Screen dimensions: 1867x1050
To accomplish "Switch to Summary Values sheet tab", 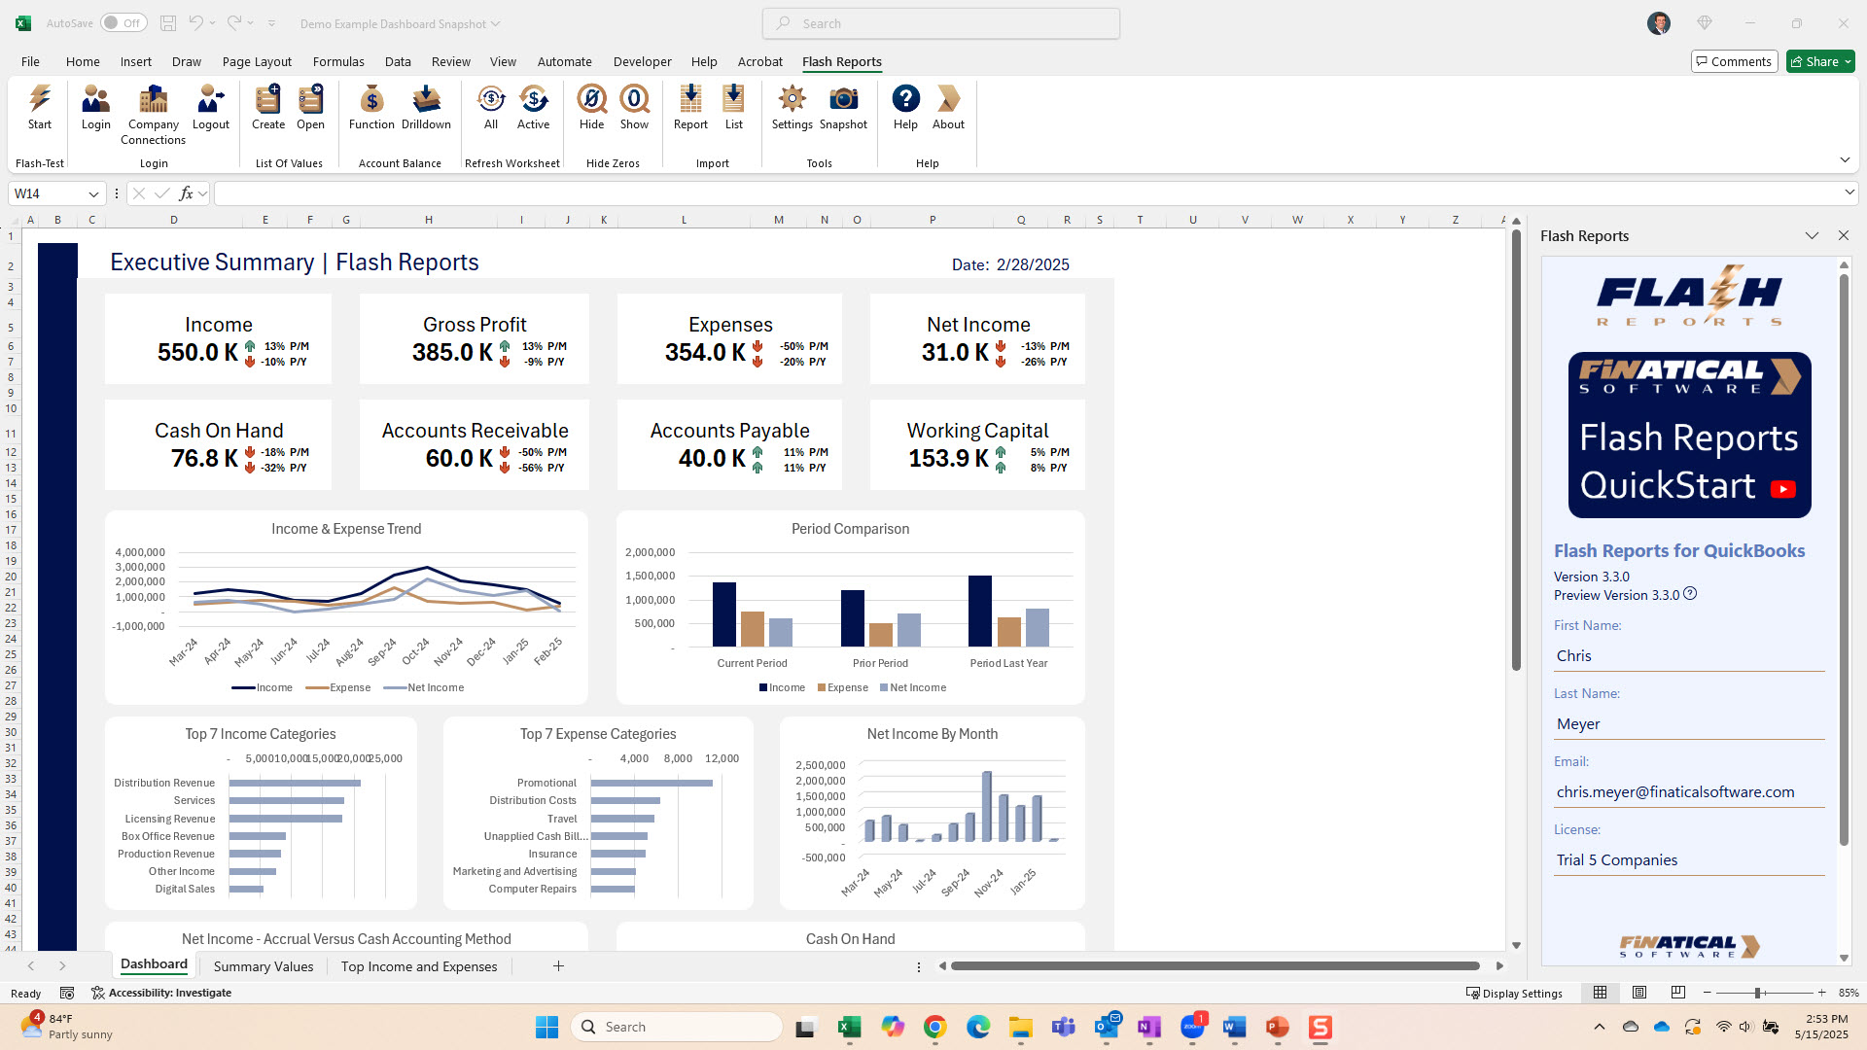I will 264,966.
